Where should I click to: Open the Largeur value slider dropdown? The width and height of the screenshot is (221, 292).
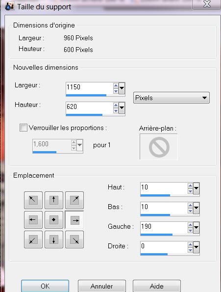pos(122,88)
